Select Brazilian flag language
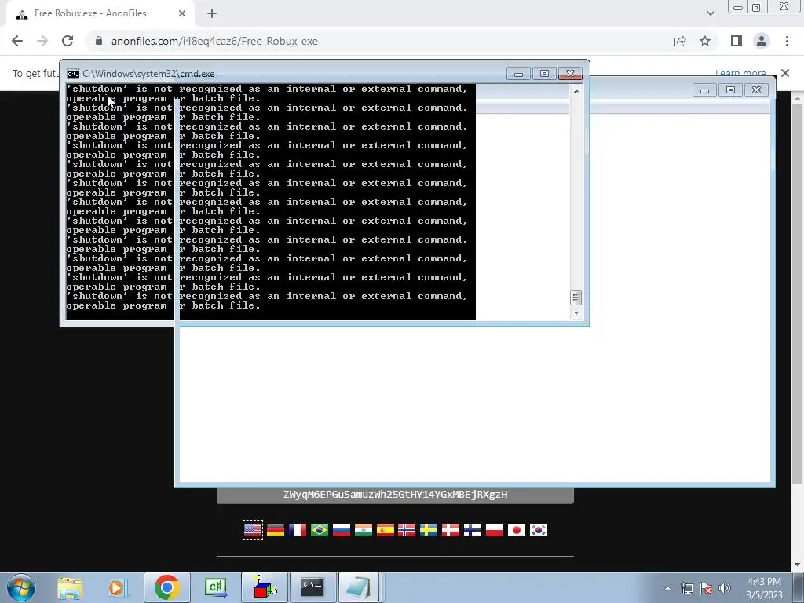804x603 pixels. click(320, 530)
